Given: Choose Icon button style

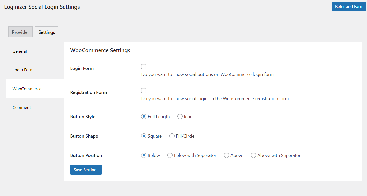Looking at the screenshot, I should [x=180, y=117].
